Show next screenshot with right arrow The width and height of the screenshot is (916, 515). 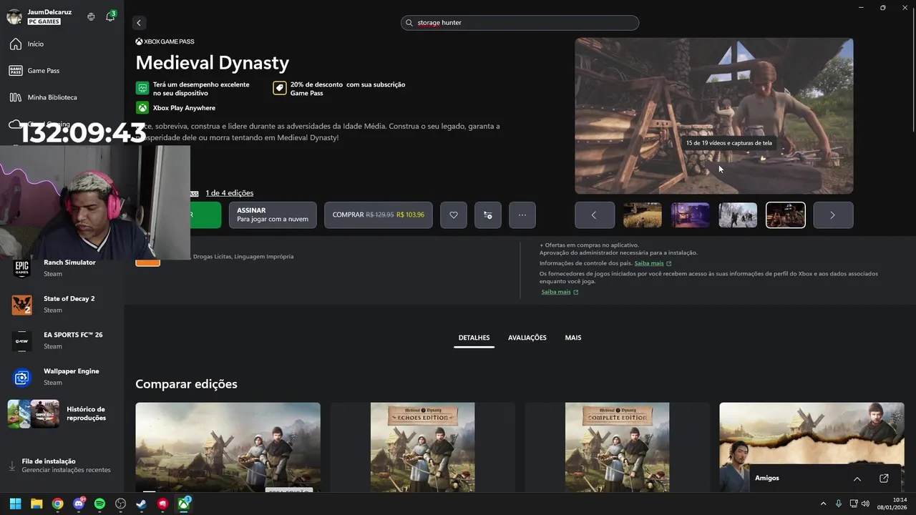pos(833,215)
